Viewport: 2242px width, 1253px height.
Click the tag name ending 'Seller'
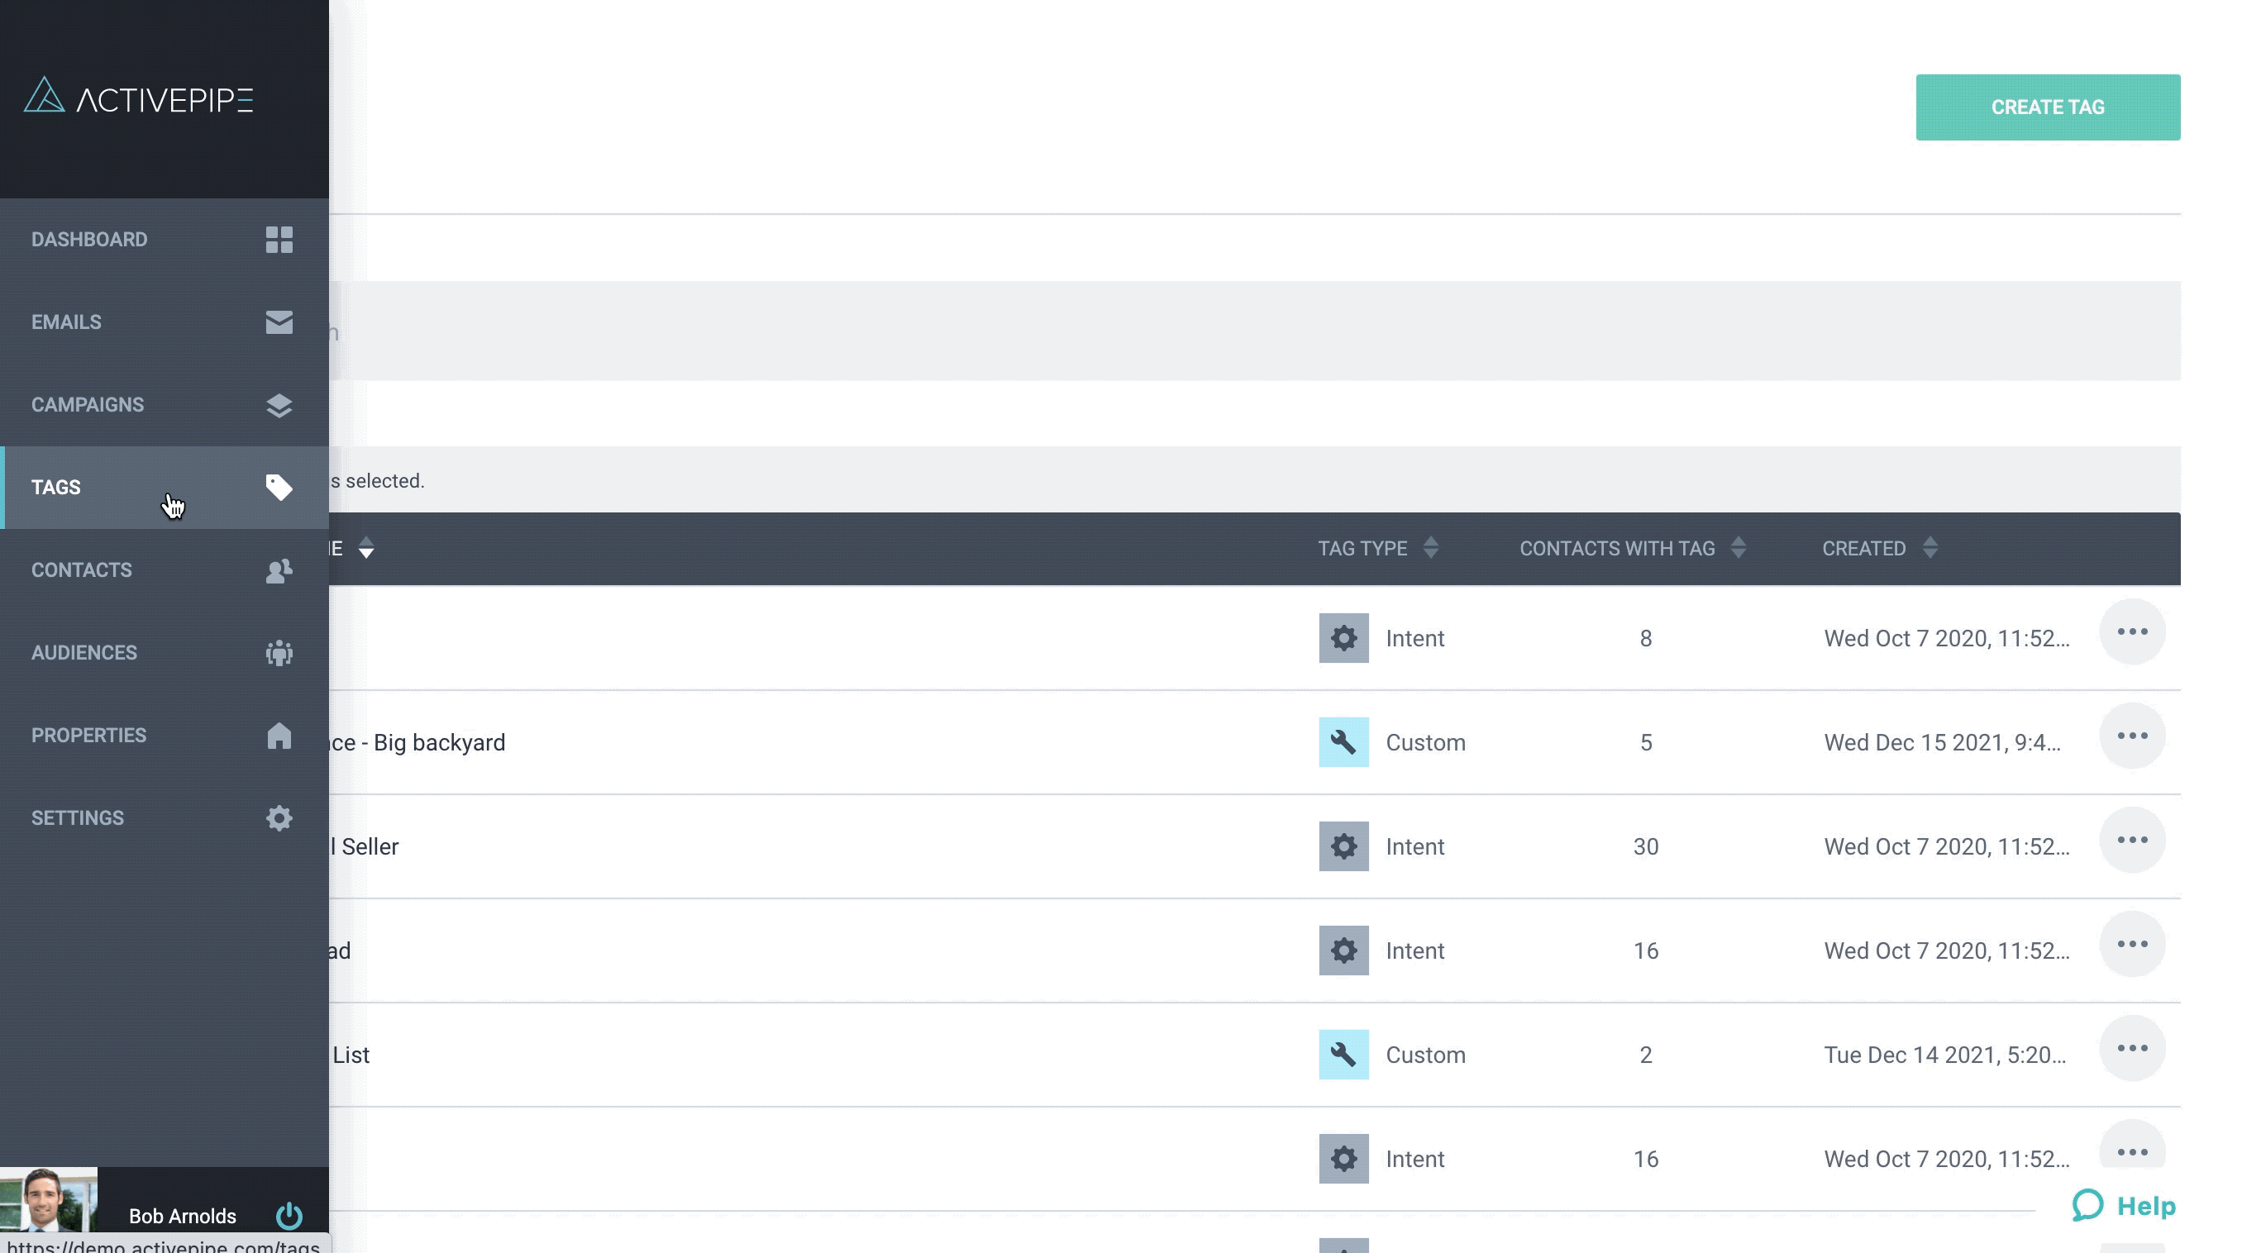(364, 846)
